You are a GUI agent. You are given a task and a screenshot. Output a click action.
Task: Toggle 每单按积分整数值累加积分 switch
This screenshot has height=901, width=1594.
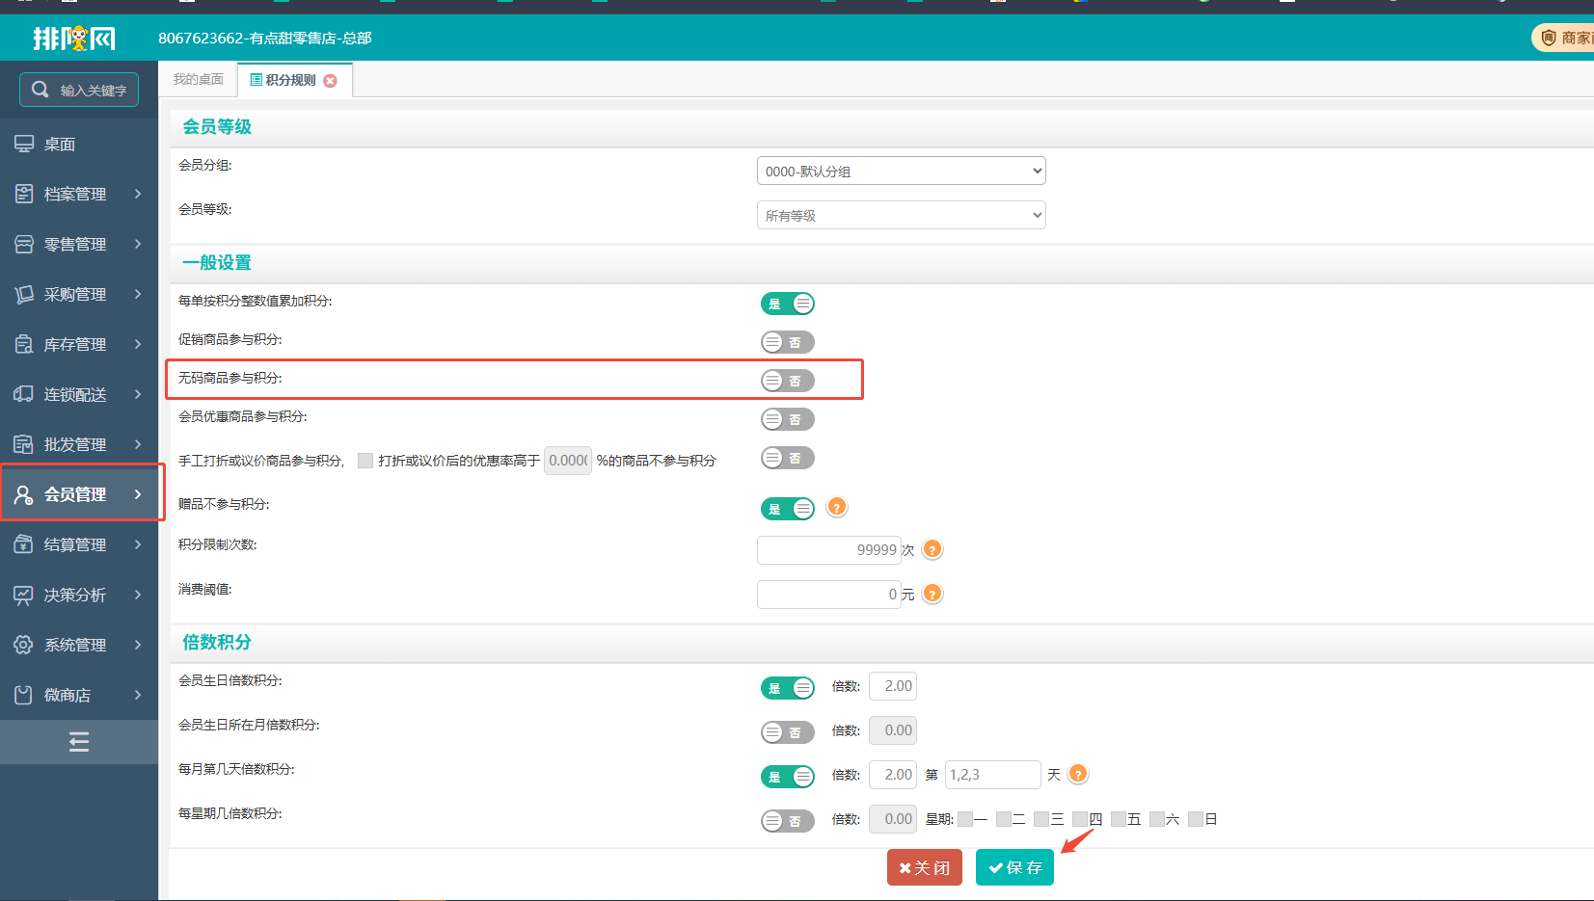click(x=788, y=304)
